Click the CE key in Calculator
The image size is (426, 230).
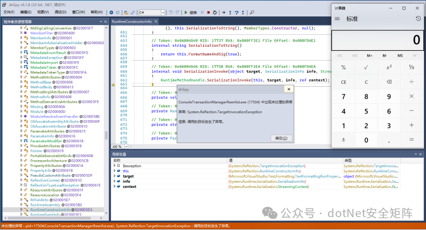click(x=343, y=82)
